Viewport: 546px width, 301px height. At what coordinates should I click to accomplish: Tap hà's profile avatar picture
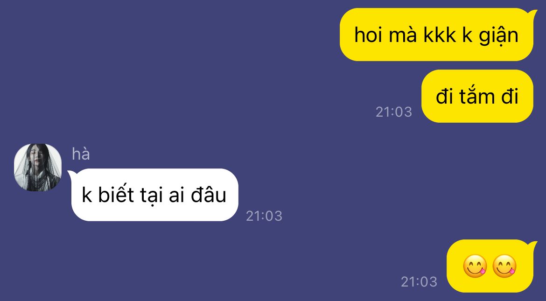[x=38, y=167]
